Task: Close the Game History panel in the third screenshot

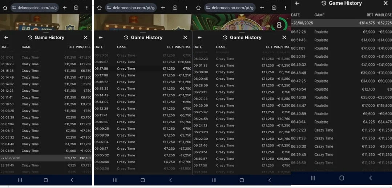Action: pyautogui.click(x=284, y=37)
